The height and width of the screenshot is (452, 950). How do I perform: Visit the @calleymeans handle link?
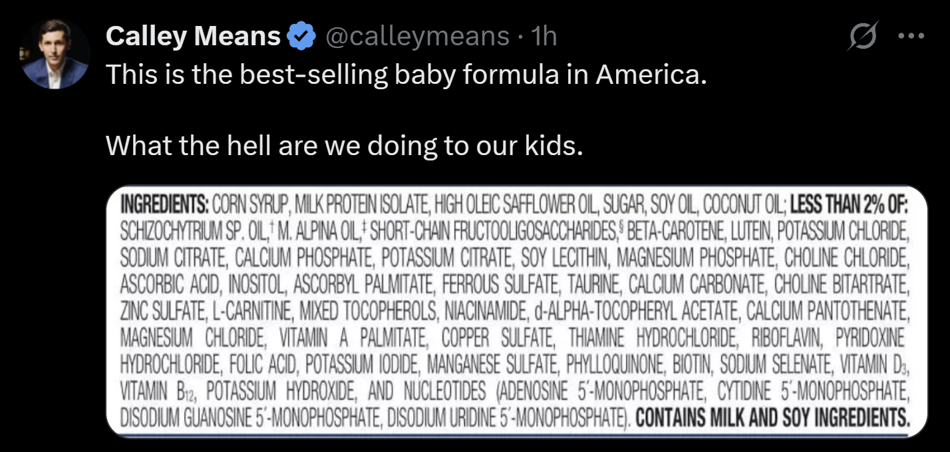416,37
